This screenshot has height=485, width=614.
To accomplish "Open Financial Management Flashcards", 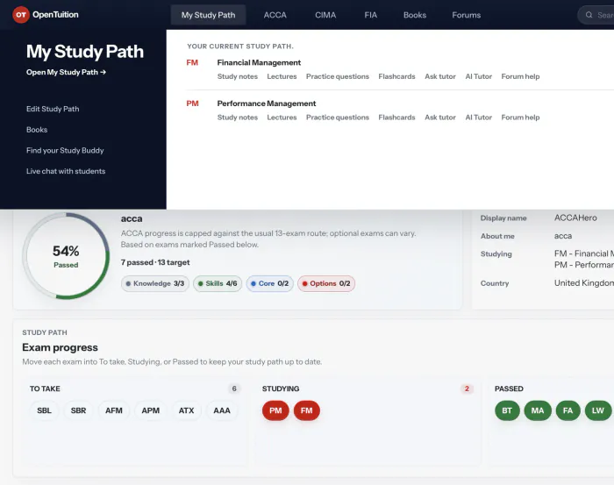I will pyautogui.click(x=396, y=76).
